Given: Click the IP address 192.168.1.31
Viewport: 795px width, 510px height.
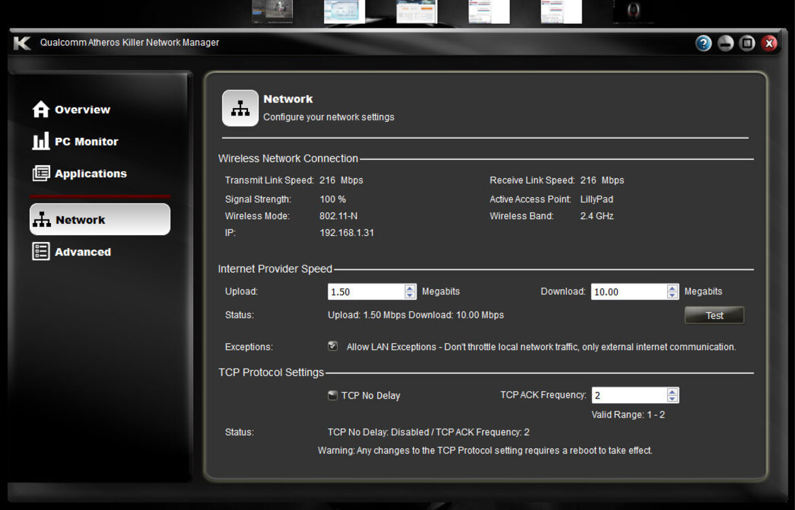Looking at the screenshot, I should coord(347,233).
